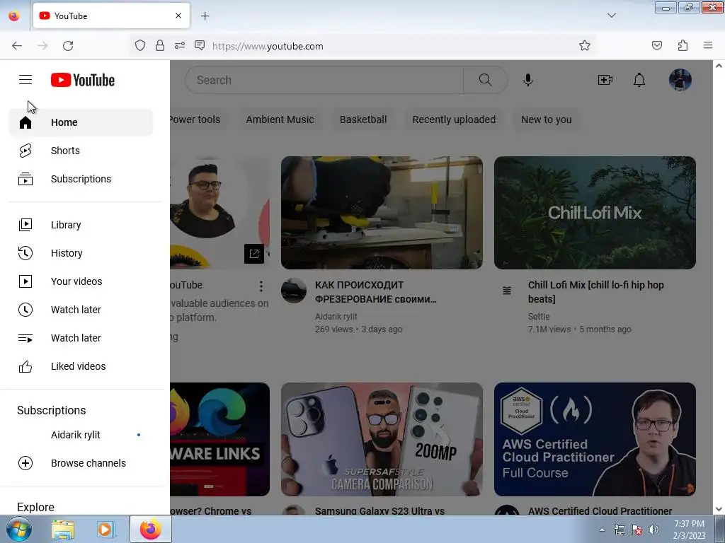Screen dimensions: 725x543
Task: Click the Aidarik rylit channel avatar by video
Action: point(294,291)
